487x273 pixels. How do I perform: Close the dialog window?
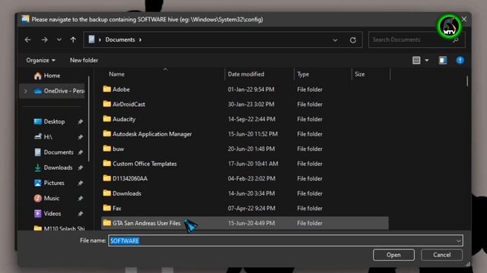pos(464,19)
